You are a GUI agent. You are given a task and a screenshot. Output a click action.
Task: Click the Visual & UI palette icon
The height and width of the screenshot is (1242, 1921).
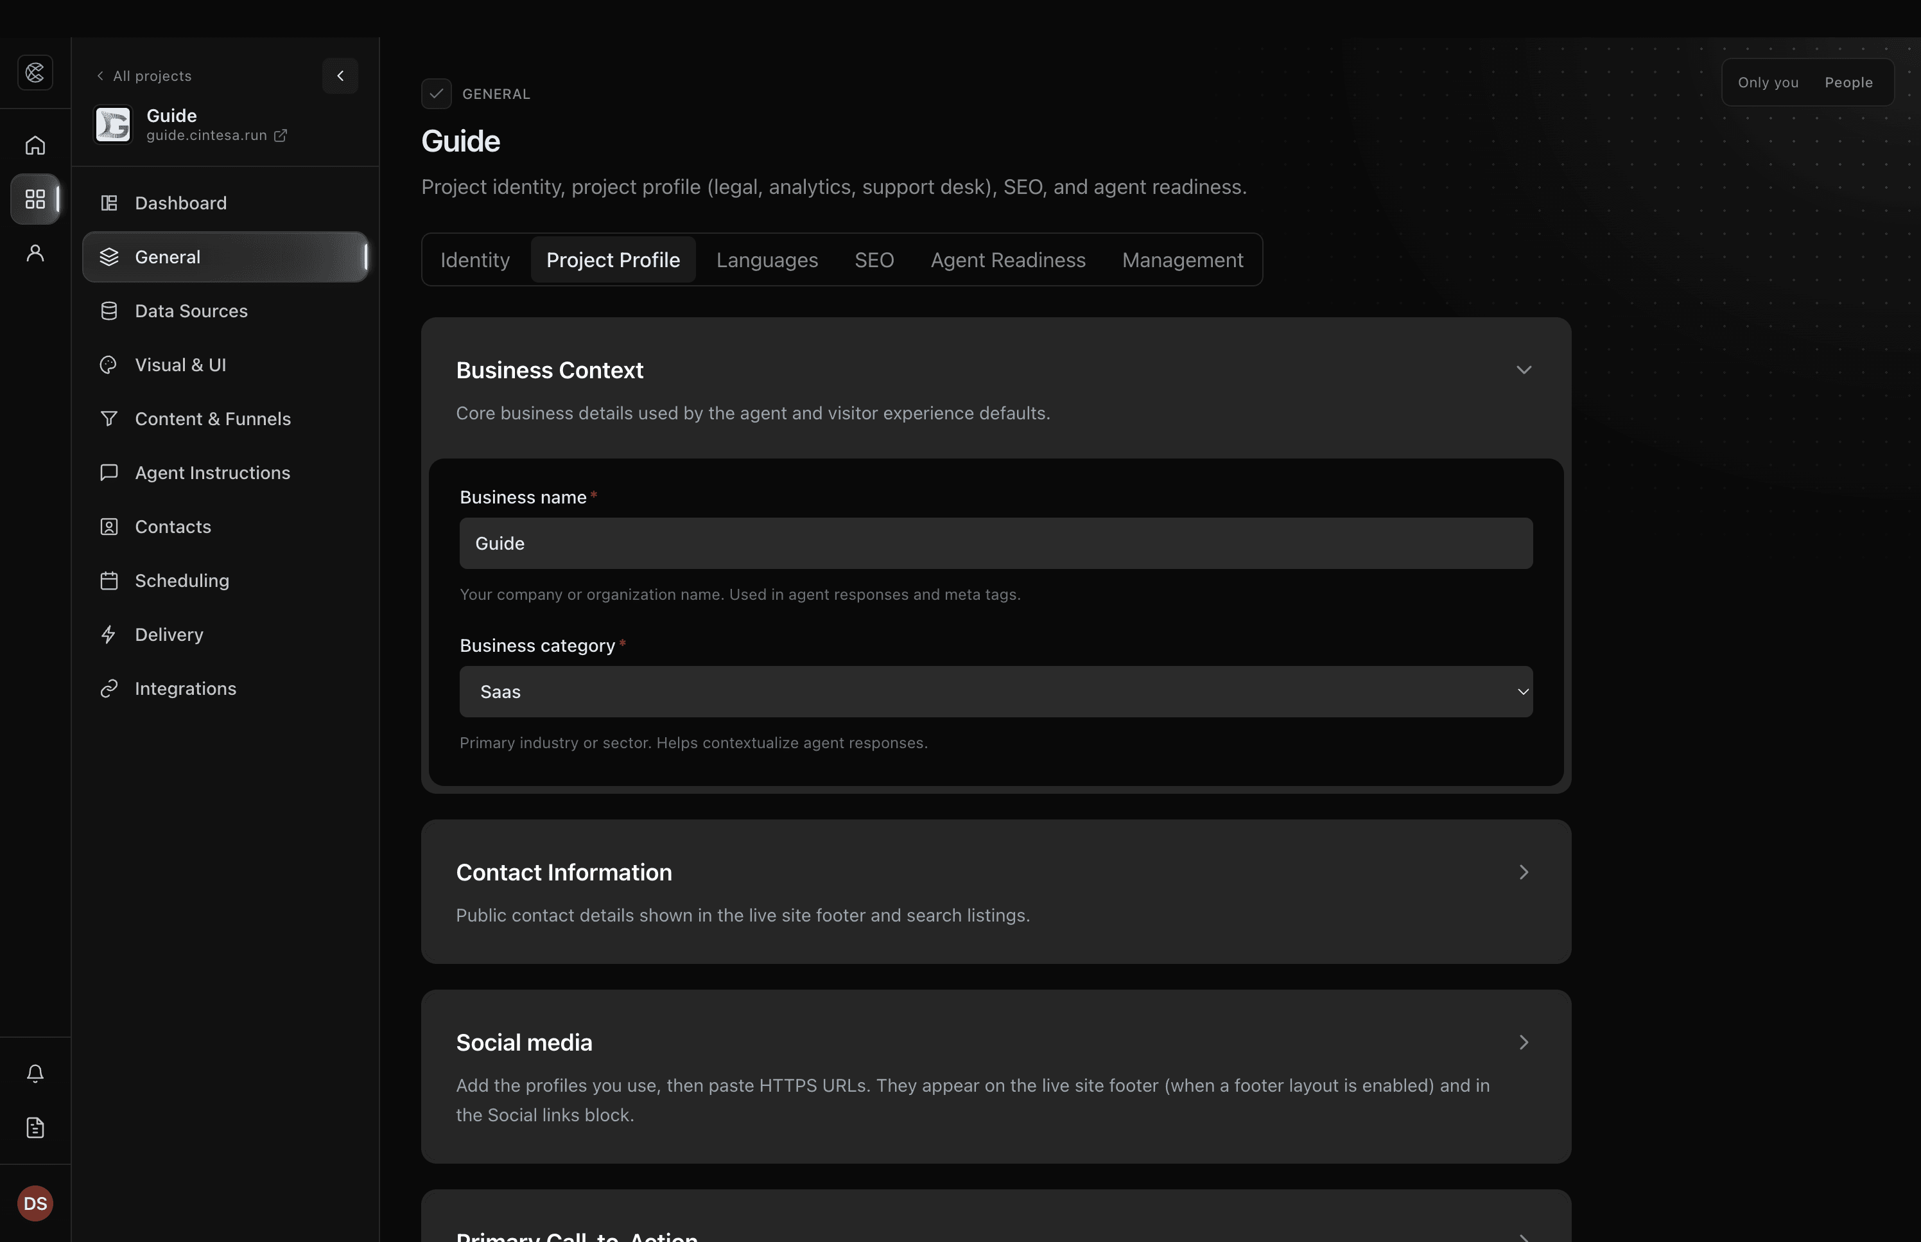point(109,365)
